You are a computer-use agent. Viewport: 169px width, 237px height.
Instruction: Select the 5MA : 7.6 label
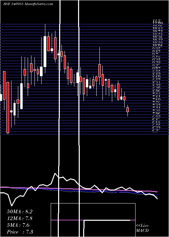pos(18,225)
